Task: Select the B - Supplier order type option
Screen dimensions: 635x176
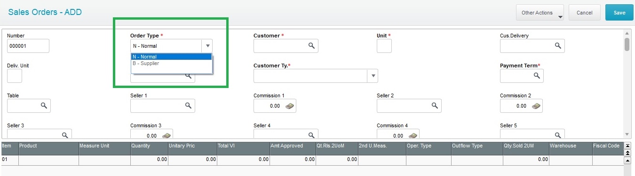Action: click(172, 63)
